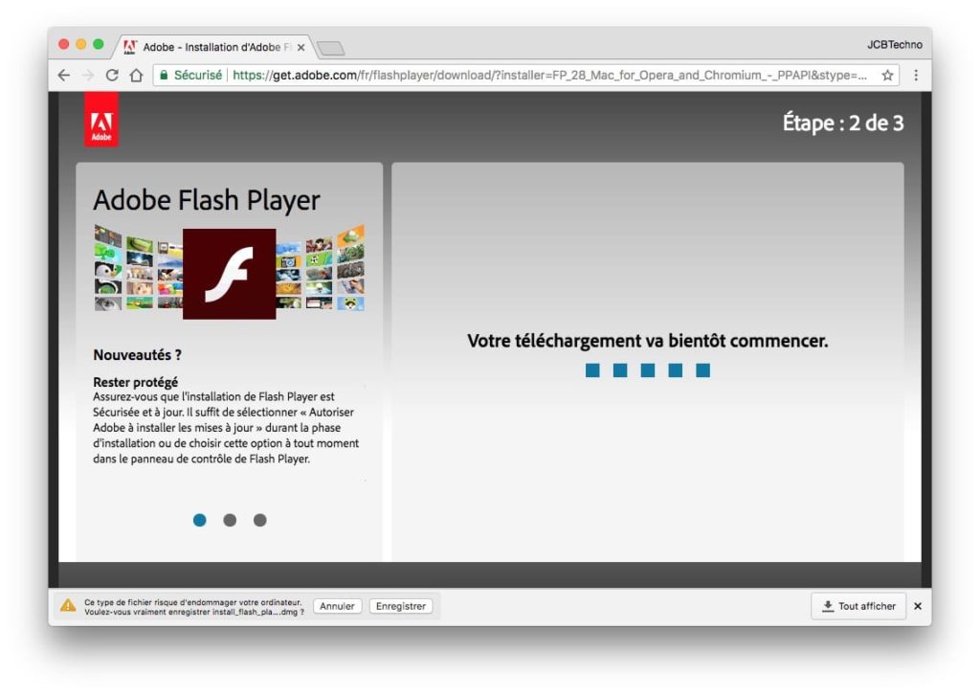The image size is (980, 695).
Task: Open Chrome's three-dot menu
Action: tap(916, 76)
